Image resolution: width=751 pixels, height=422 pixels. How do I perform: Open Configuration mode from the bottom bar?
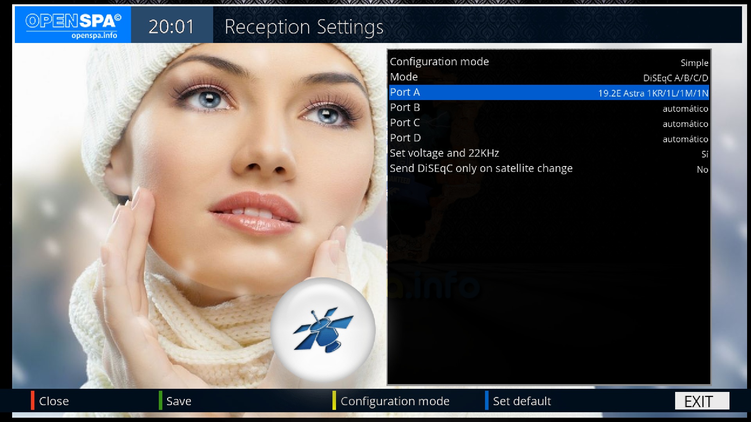click(395, 401)
